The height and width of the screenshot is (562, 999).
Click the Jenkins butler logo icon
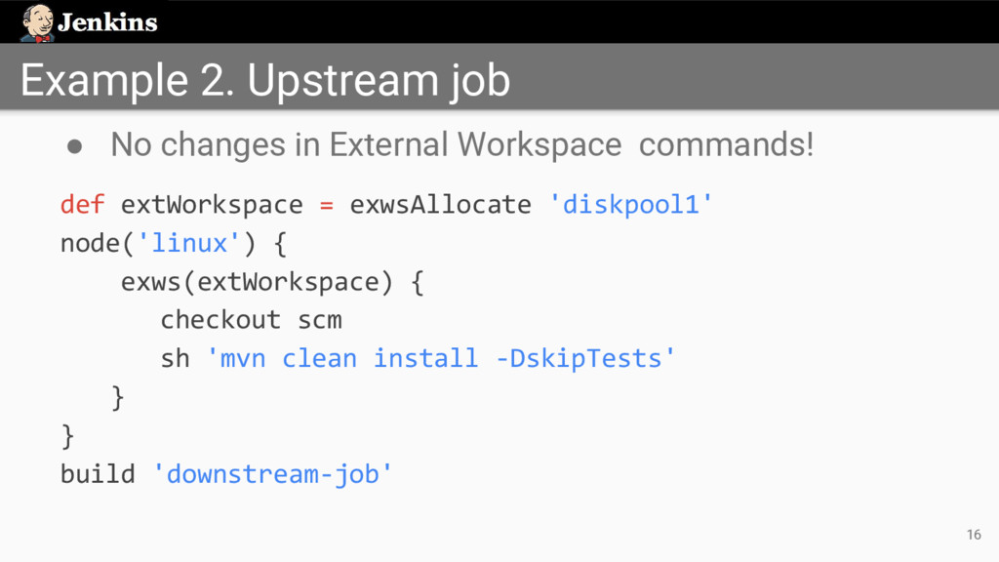37,22
